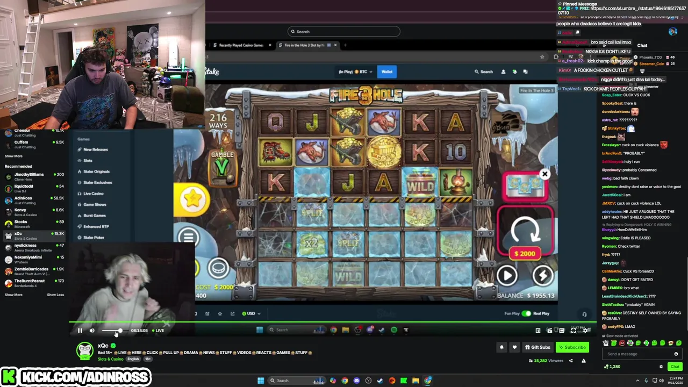This screenshot has height=387, width=688.
Task: Switch to Recently Played Casino Games tab
Action: [241, 45]
